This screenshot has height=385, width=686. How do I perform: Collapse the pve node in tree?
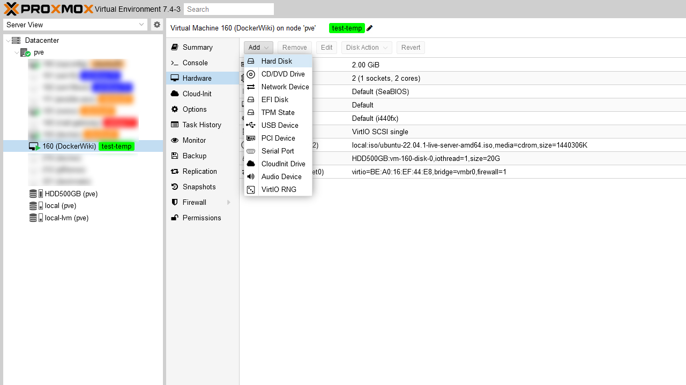point(17,52)
